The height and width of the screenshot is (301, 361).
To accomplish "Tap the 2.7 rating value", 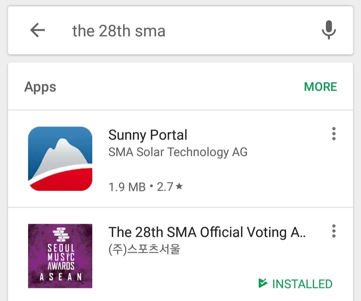I will pos(165,187).
